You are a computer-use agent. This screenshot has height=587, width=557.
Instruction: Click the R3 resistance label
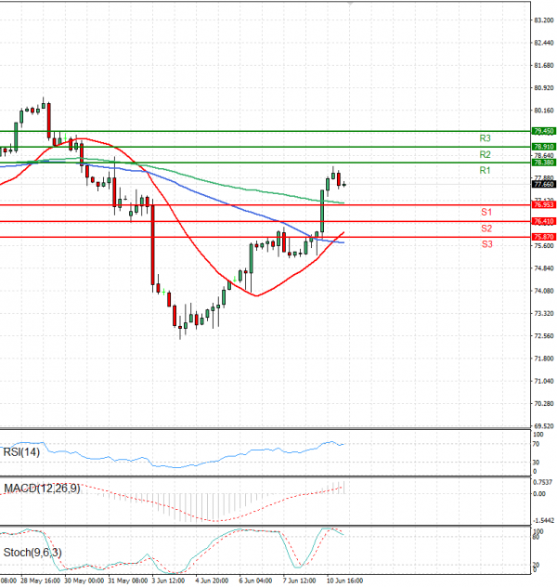coord(485,138)
